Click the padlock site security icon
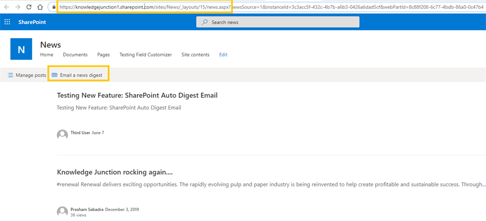 point(54,7)
